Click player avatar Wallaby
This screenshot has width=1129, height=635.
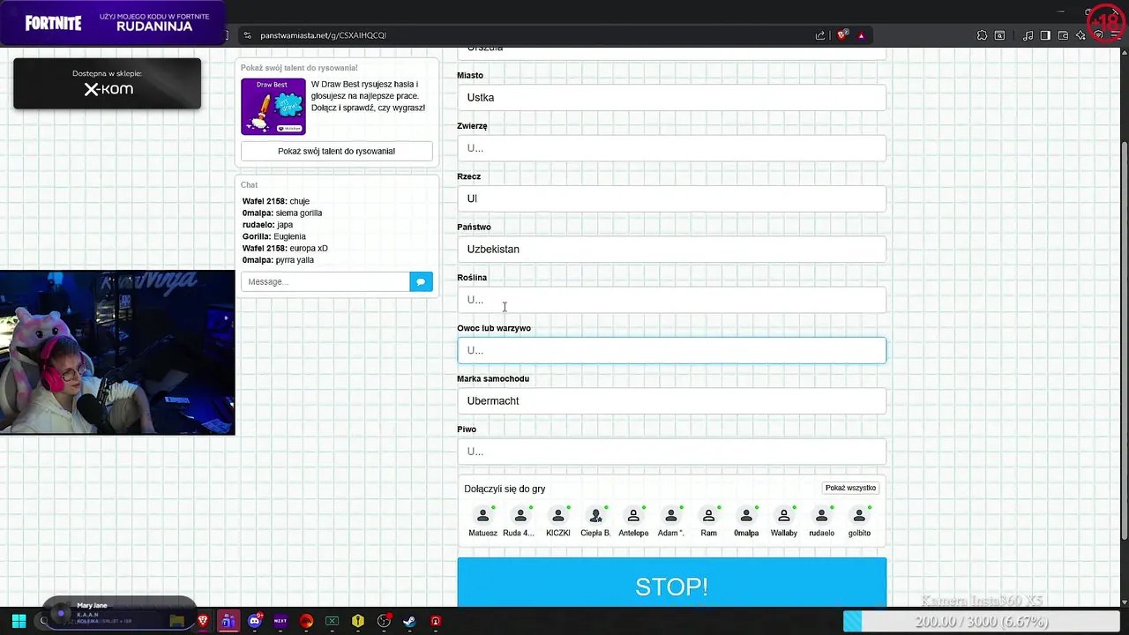(x=784, y=516)
